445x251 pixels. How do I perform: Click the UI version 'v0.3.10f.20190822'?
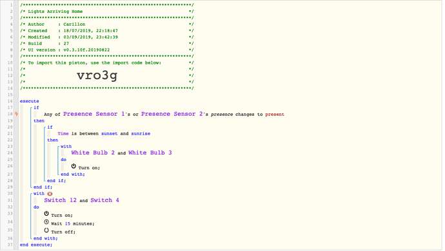click(x=86, y=50)
